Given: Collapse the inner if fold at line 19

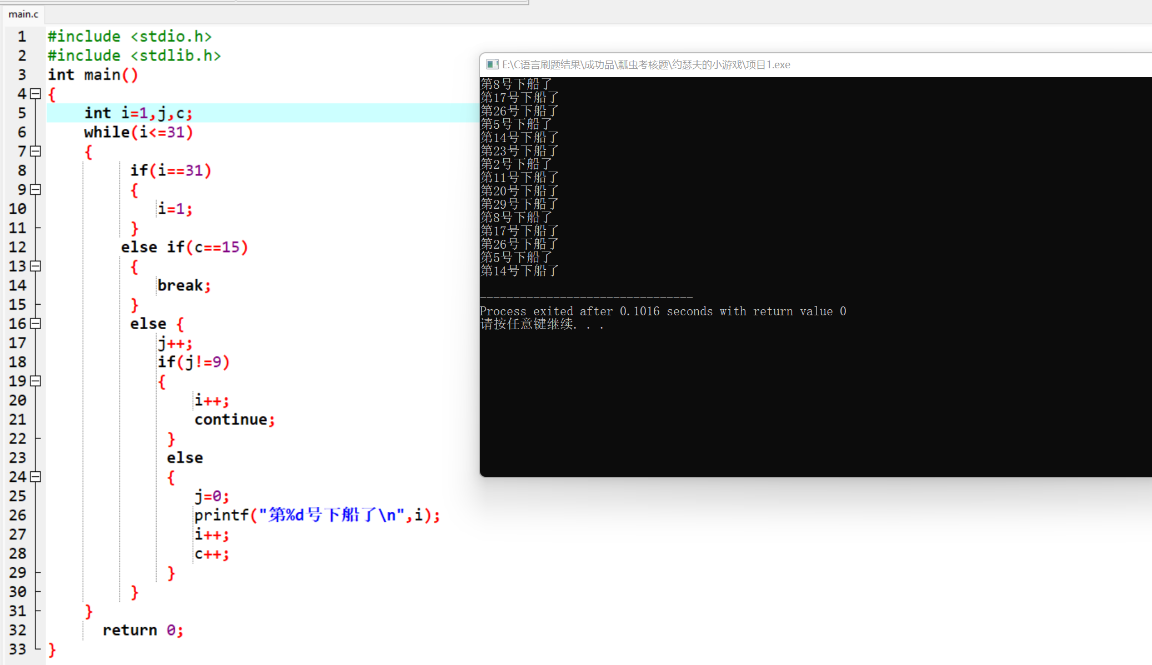Looking at the screenshot, I should pyautogui.click(x=34, y=381).
